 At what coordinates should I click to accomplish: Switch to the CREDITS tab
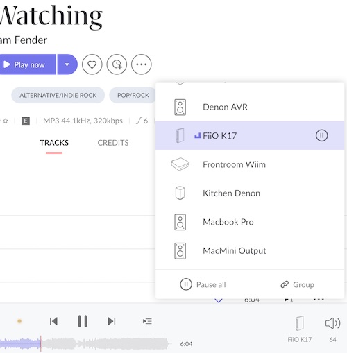(x=113, y=143)
